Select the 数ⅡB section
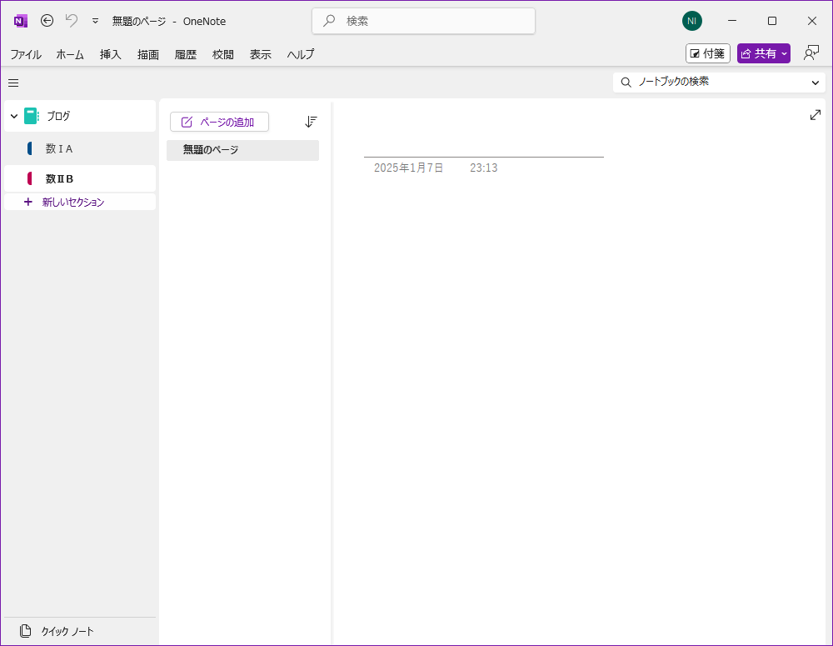 click(x=60, y=178)
